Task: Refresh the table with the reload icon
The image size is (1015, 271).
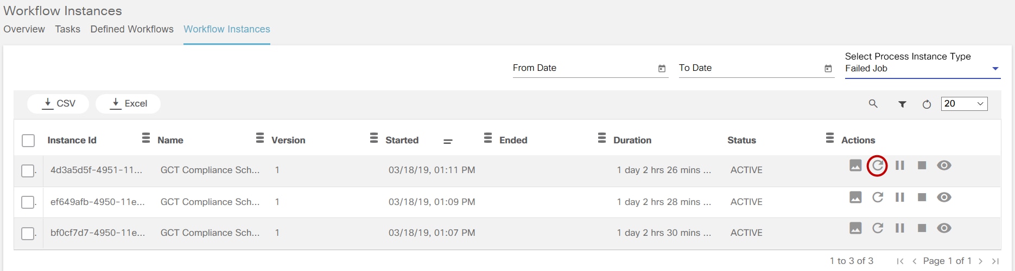Action: tap(927, 104)
